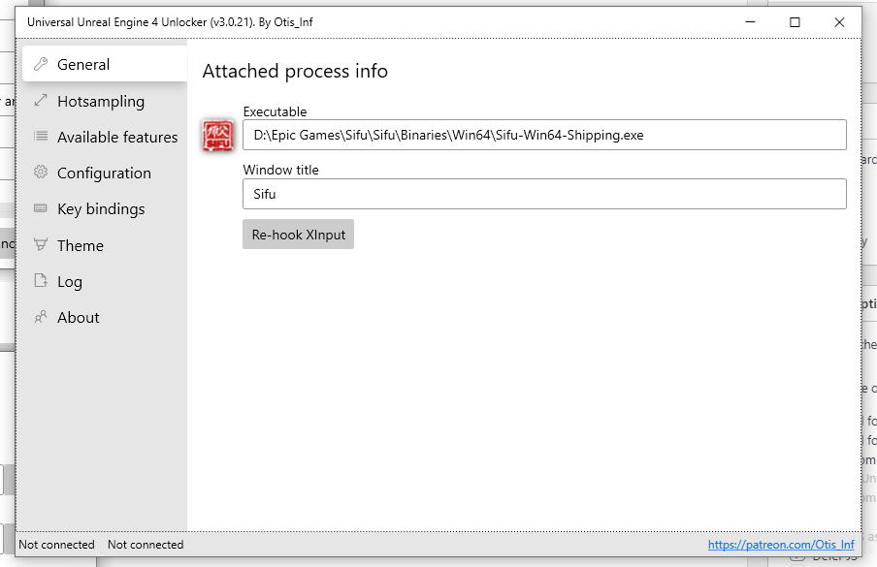The width and height of the screenshot is (877, 567).
Task: Click the red Sifu game icon
Action: pos(217,136)
